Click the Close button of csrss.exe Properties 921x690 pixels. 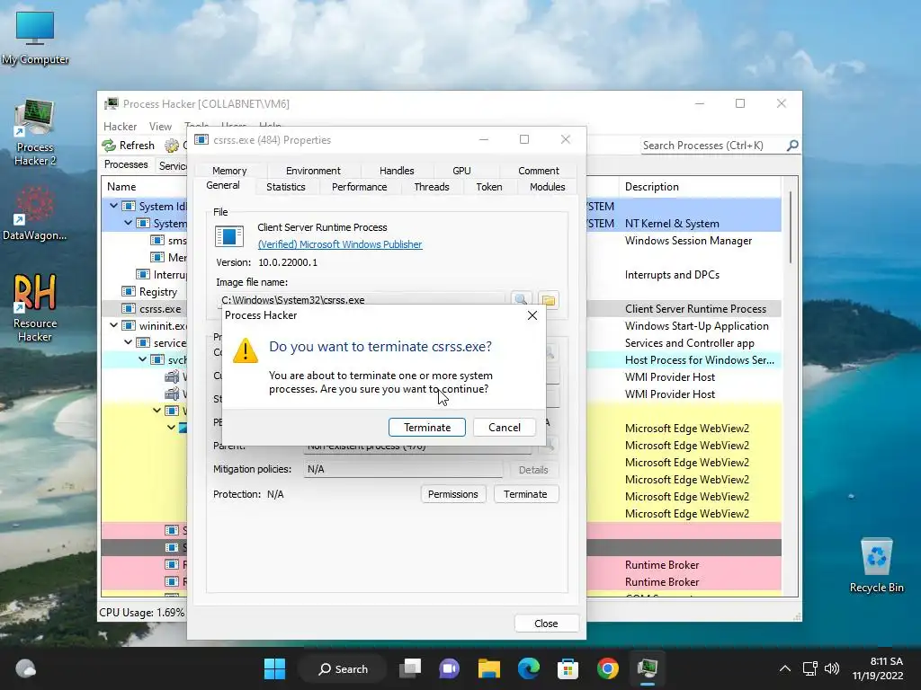point(546,624)
